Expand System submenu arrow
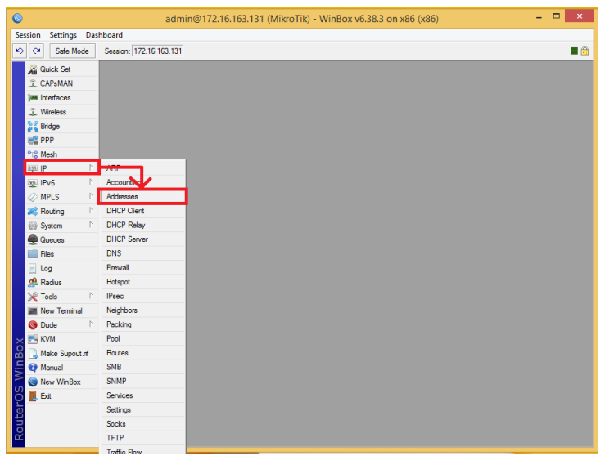 click(x=91, y=225)
